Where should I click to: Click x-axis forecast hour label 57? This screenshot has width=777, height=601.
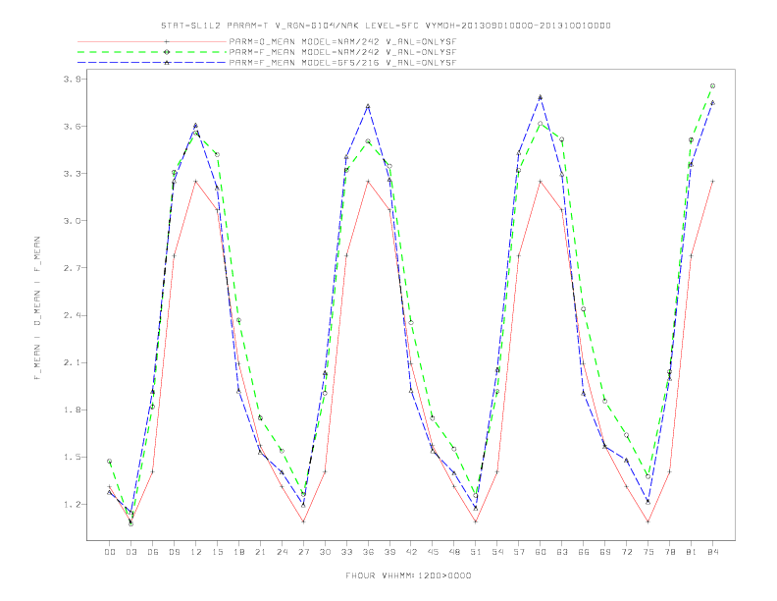click(x=519, y=552)
